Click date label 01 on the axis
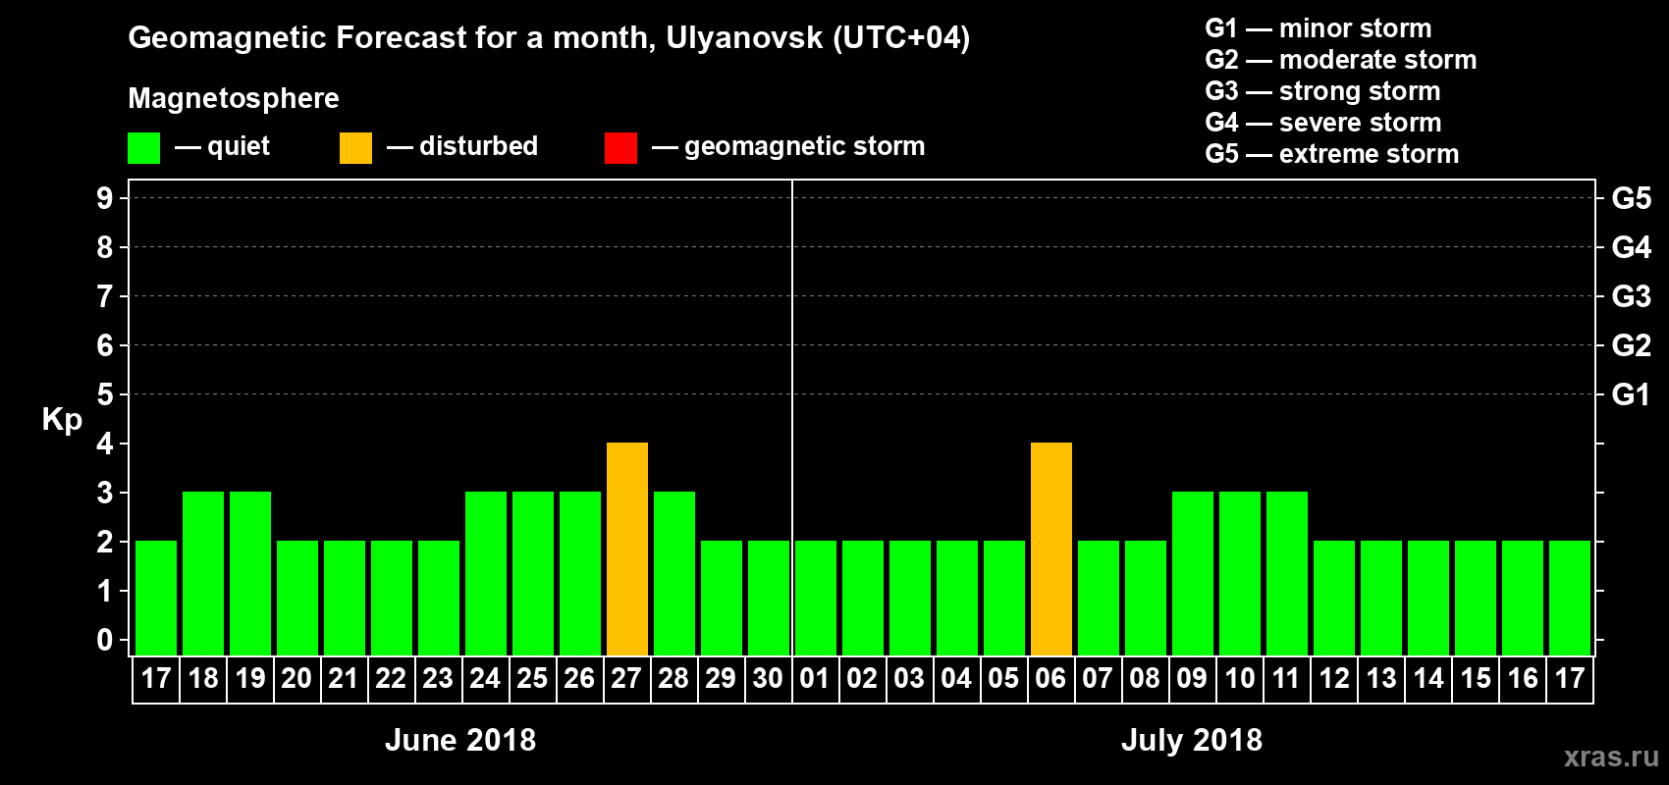 point(815,678)
